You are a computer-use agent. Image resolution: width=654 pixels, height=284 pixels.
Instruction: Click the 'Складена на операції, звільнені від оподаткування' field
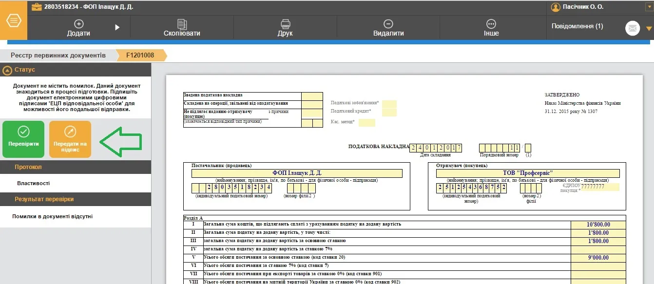click(312, 104)
